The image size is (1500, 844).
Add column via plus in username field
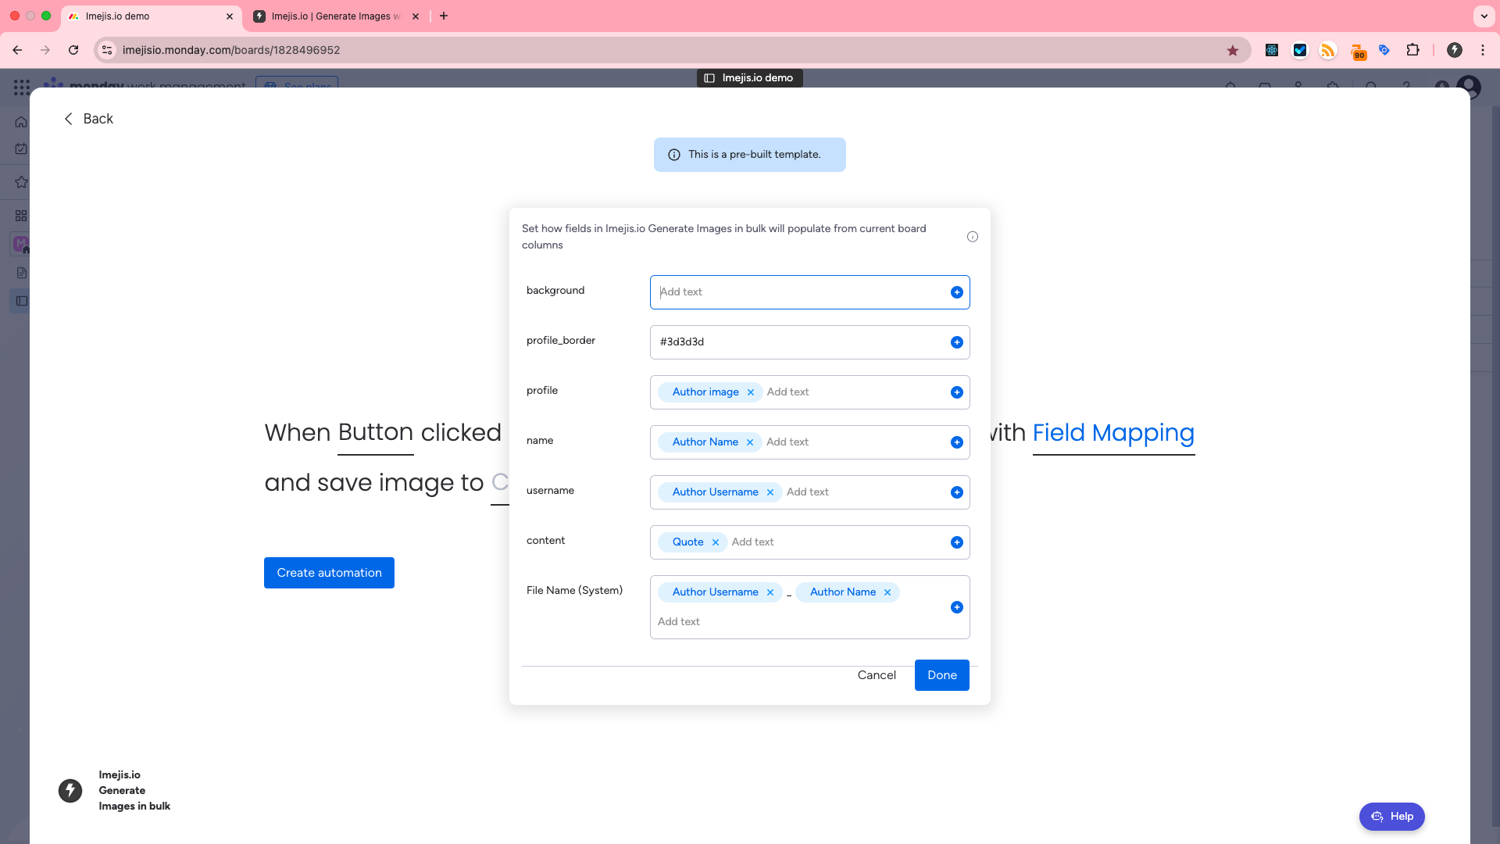tap(956, 492)
